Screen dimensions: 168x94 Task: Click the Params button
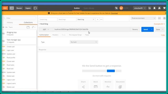pyautogui.click(x=135, y=30)
